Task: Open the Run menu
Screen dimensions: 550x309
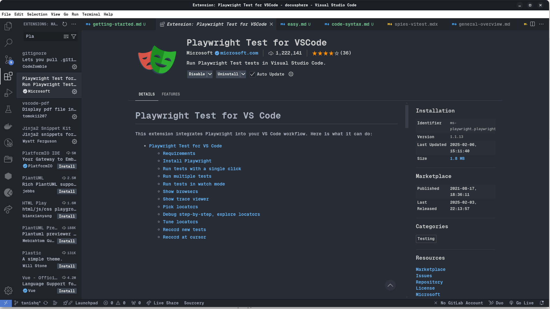Action: tap(75, 14)
